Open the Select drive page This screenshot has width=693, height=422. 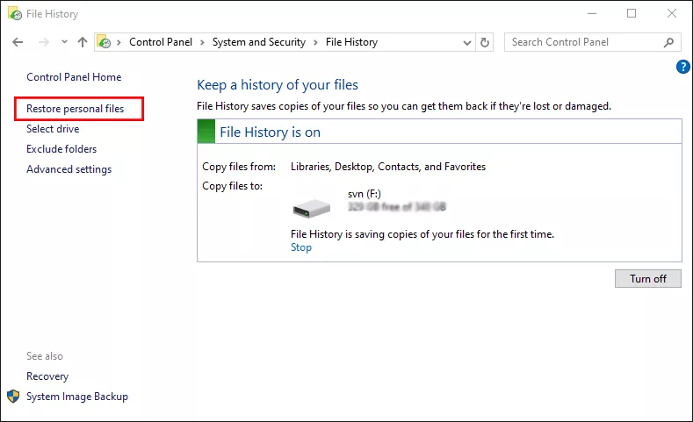(x=53, y=129)
